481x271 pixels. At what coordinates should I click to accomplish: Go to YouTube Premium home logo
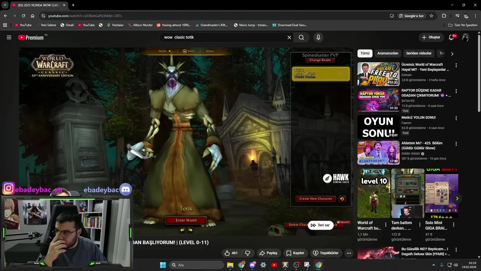coord(31,37)
